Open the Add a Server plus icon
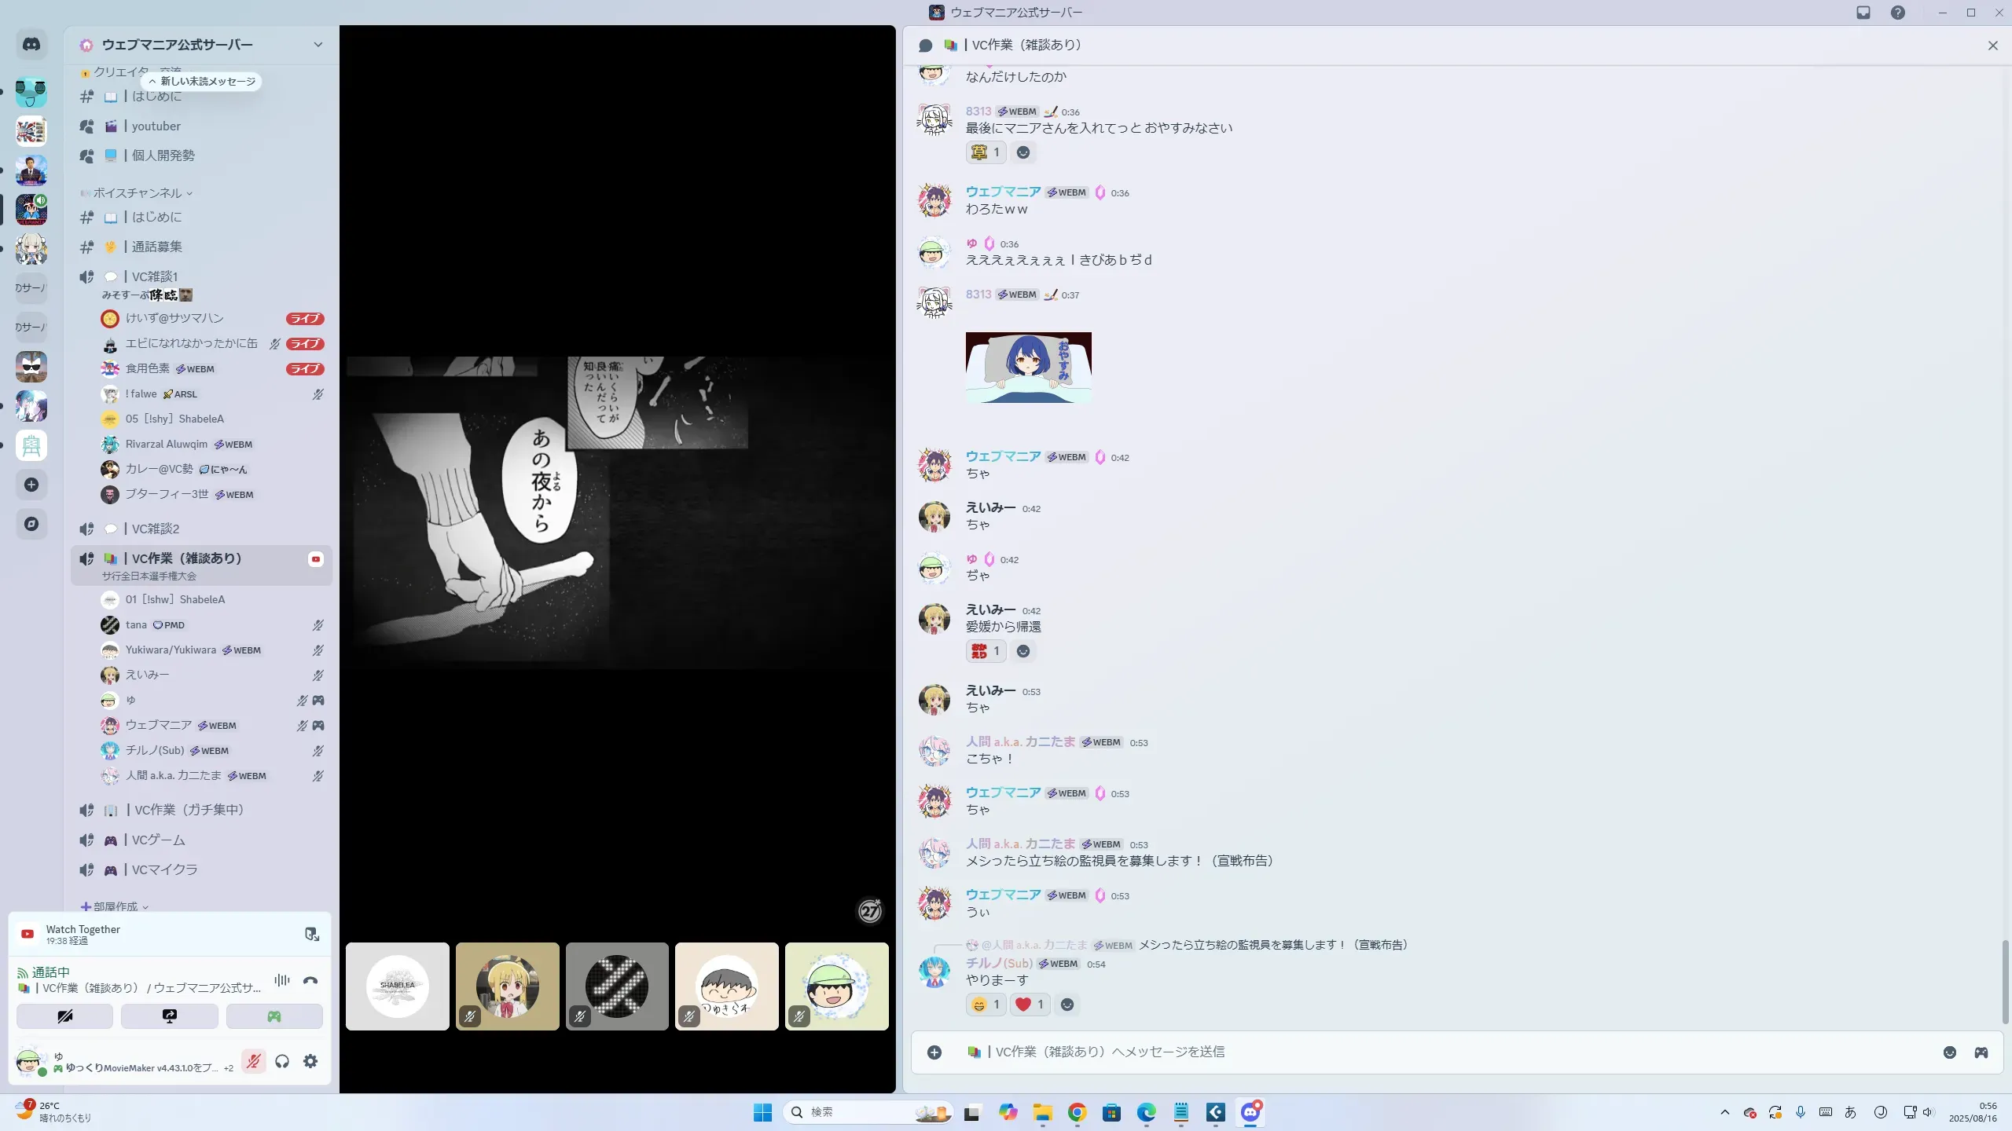Viewport: 2012px width, 1131px height. 31,485
